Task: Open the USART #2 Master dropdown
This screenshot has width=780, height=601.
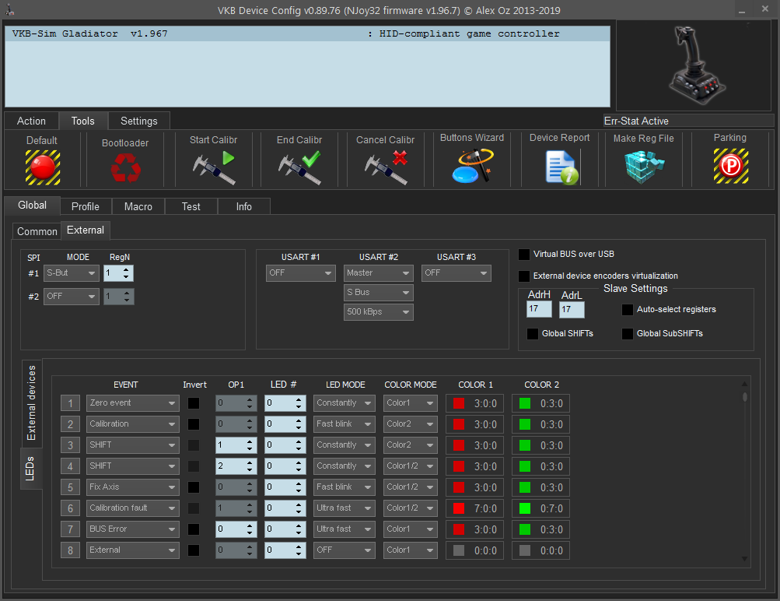Action: (378, 273)
